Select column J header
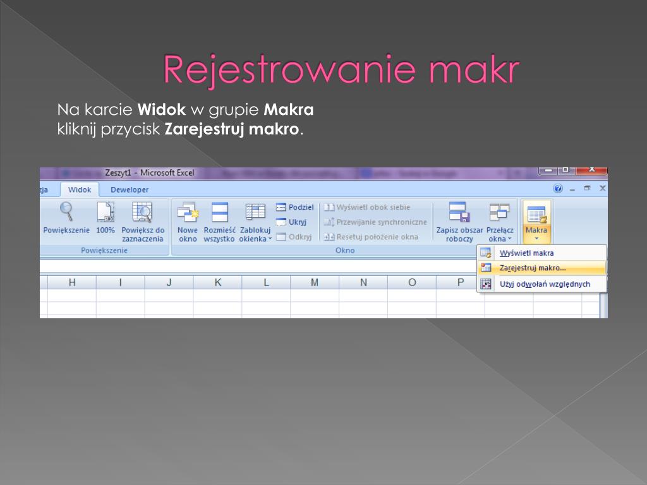This screenshot has width=647, height=485. tap(169, 282)
